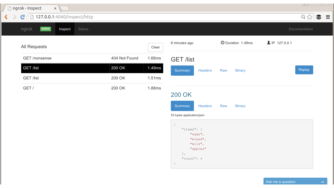Expand the Ask me a question chat chevron
Screen dimensions: 334x188
coord(322,182)
